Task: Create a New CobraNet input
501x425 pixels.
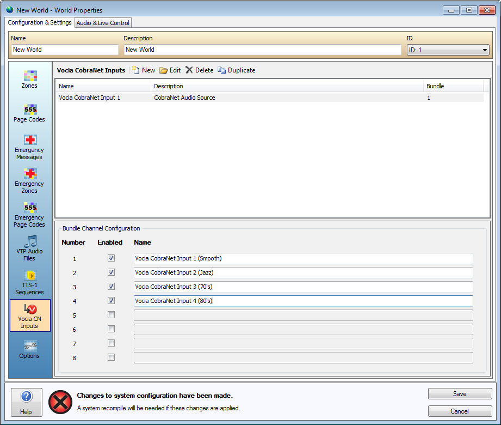Action: [x=144, y=70]
